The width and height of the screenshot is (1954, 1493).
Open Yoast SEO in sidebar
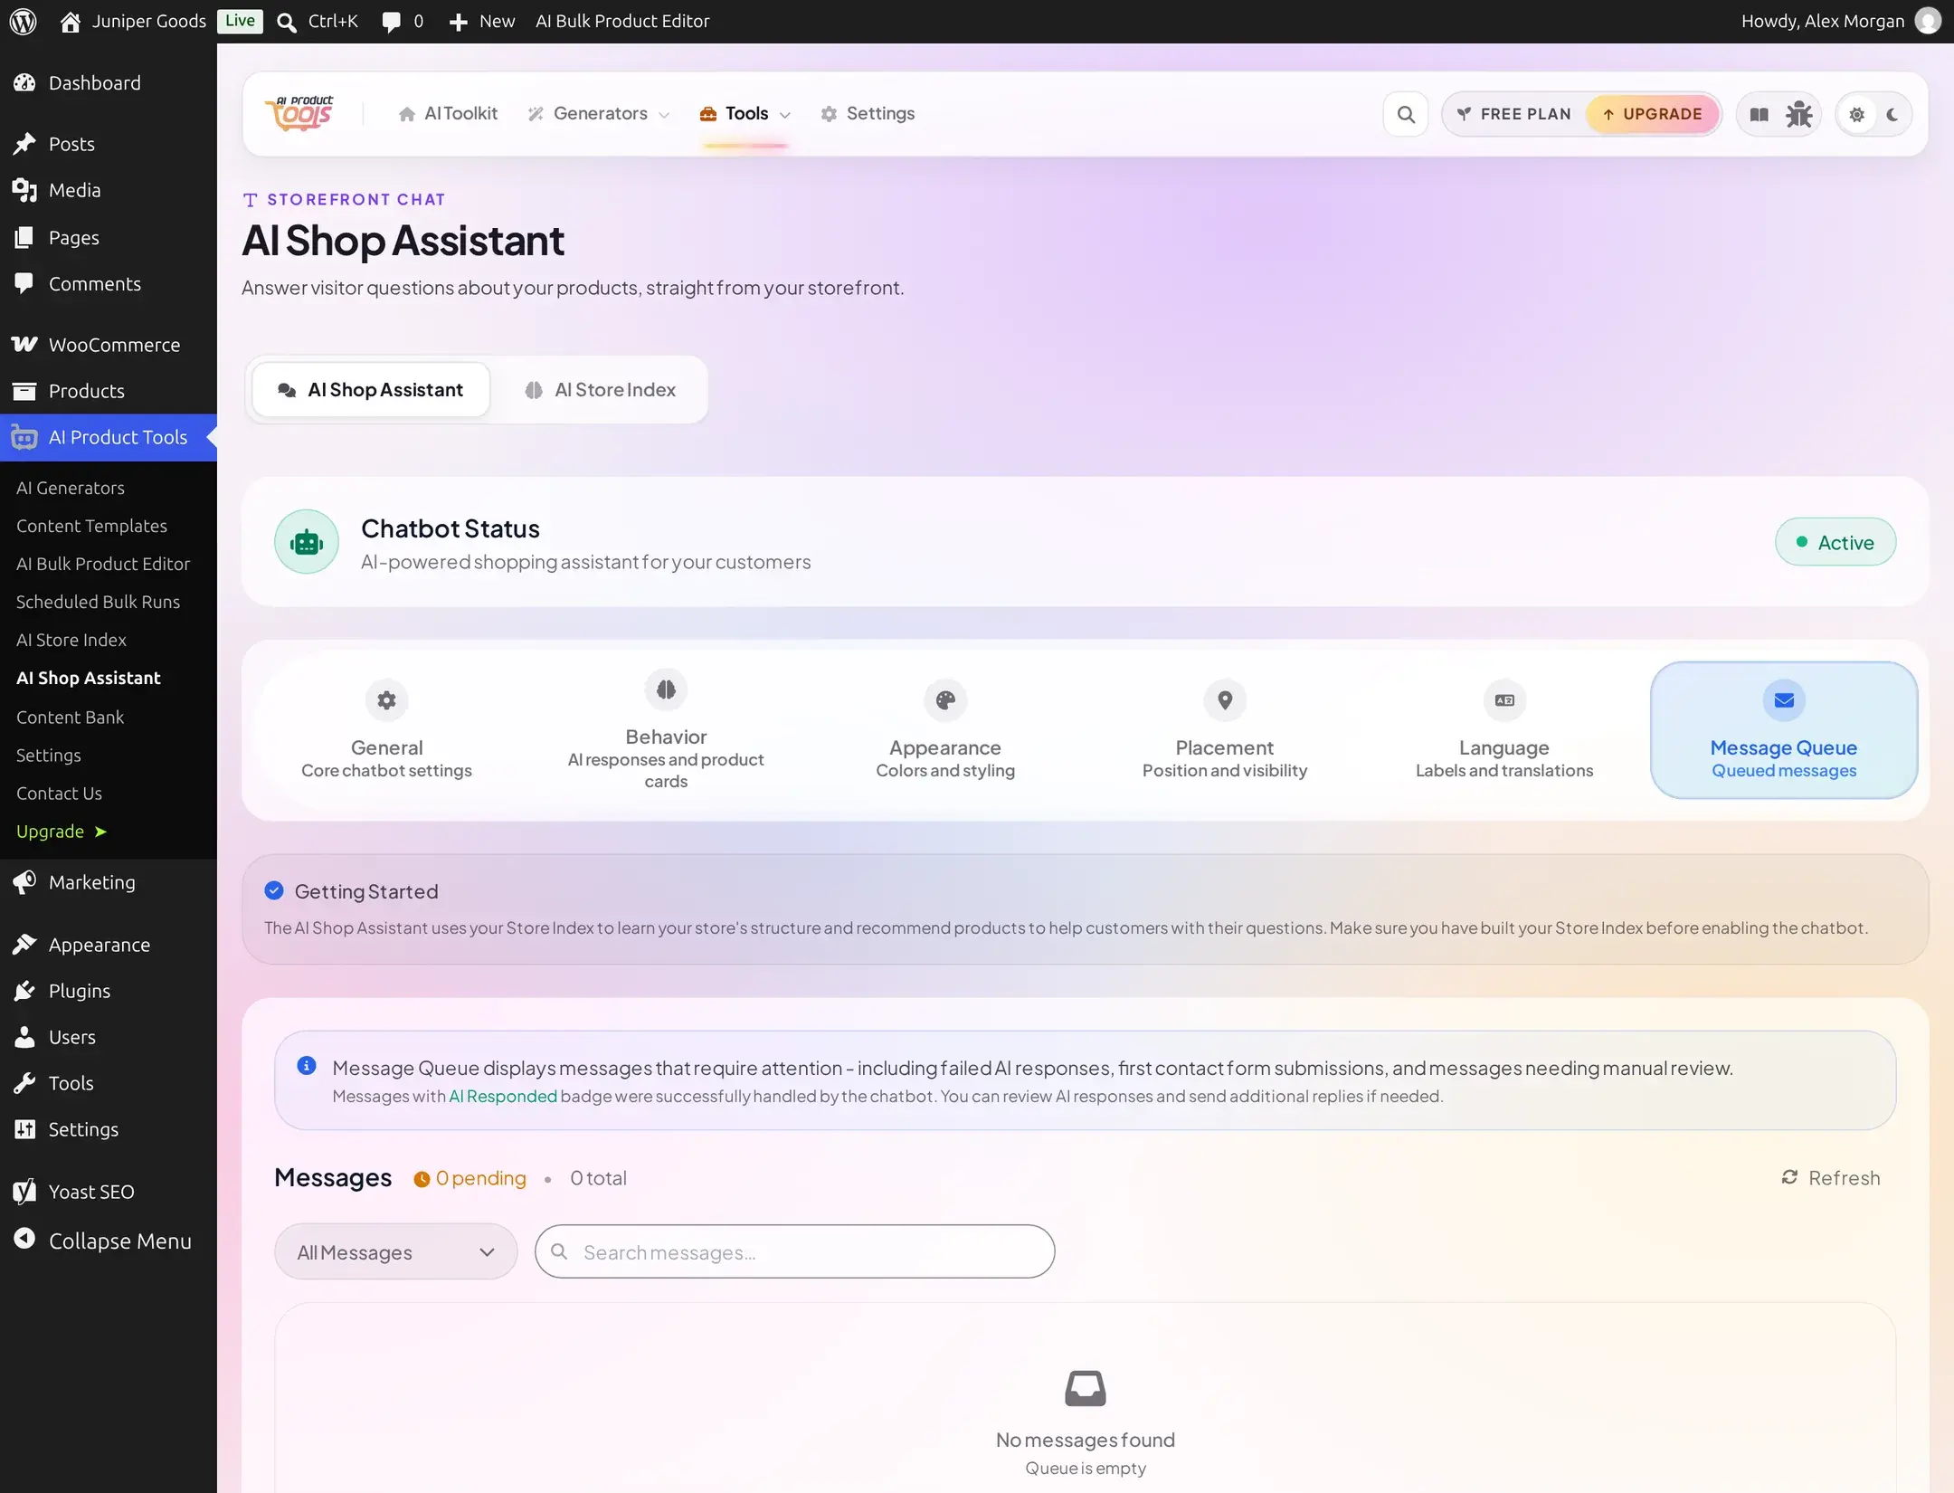pos(109,1192)
